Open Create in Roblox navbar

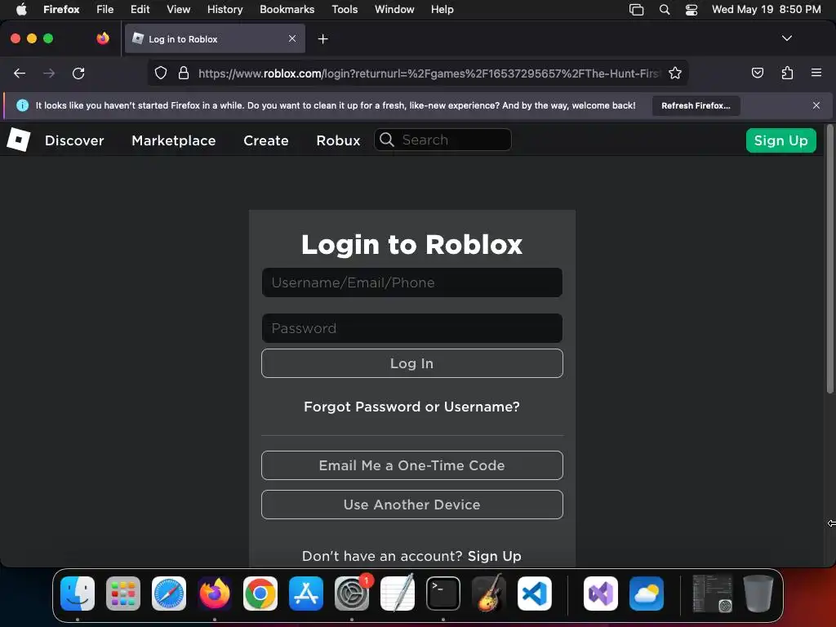(266, 140)
